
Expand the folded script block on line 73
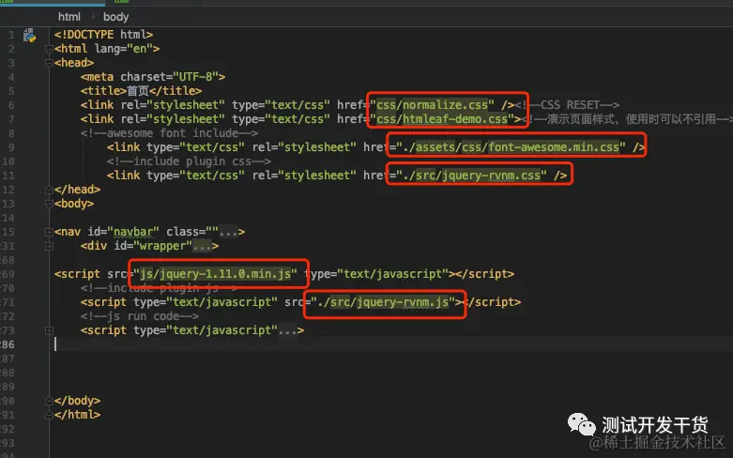pyautogui.click(x=49, y=330)
